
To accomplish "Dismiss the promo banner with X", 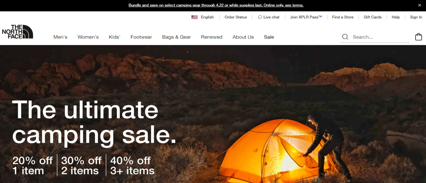I will (x=419, y=5).
